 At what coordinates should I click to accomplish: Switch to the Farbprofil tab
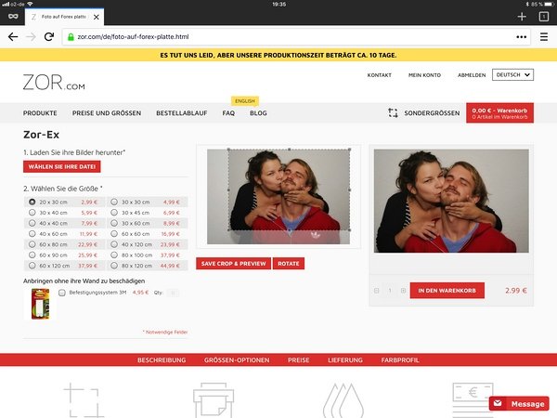click(400, 360)
